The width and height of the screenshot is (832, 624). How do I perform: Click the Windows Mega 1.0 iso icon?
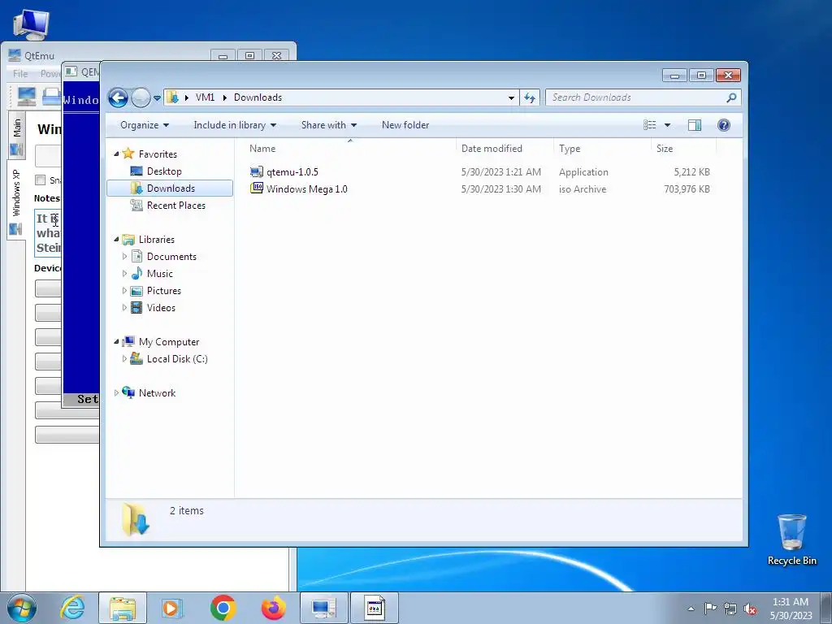(x=256, y=188)
